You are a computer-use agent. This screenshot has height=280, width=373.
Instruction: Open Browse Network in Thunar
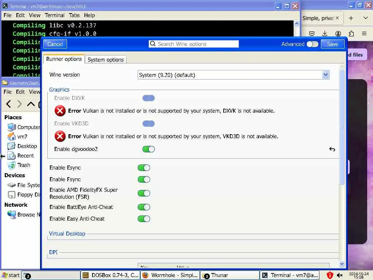tap(23, 214)
